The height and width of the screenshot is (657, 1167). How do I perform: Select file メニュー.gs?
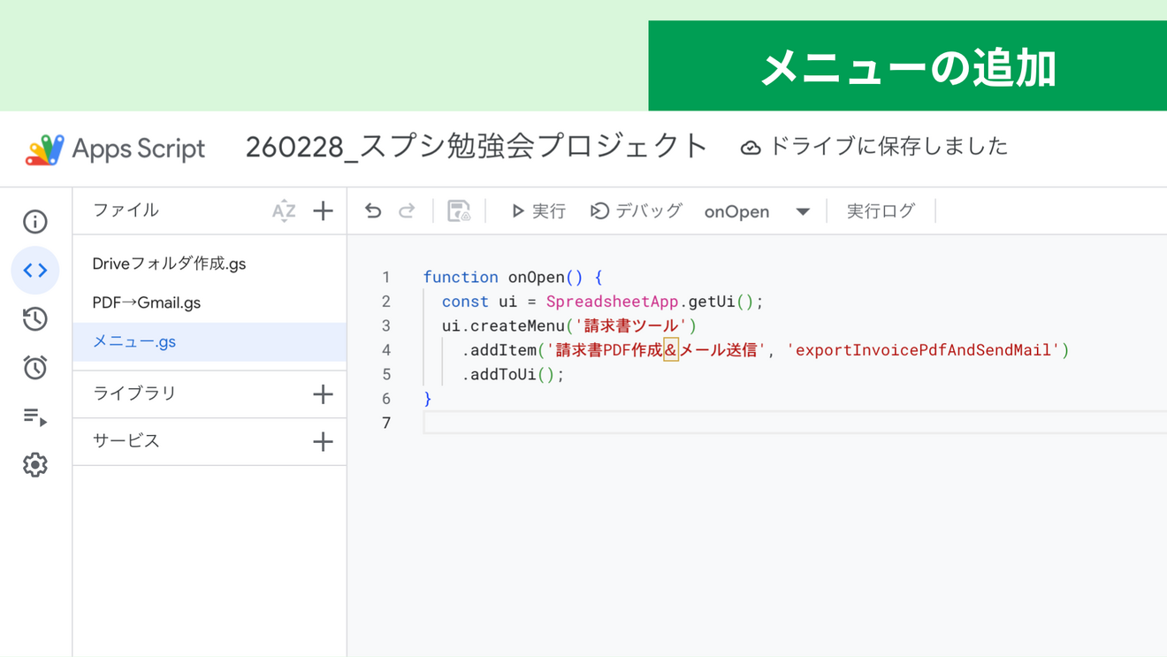tap(210, 341)
